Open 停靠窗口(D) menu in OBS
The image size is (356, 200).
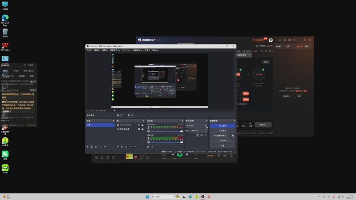[x=115, y=50]
